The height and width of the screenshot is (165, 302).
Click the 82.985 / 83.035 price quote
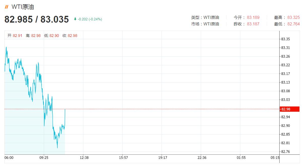click(37, 19)
